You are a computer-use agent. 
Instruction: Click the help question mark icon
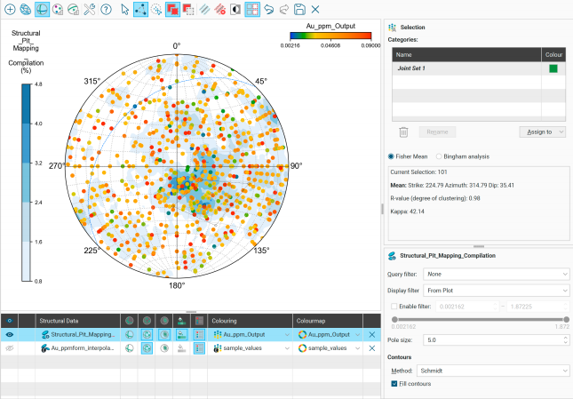click(x=106, y=9)
